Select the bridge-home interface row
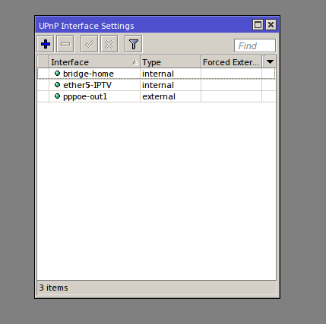 coord(157,74)
